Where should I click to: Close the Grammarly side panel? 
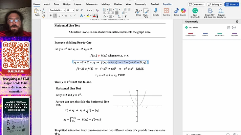pyautogui.click(x=237, y=22)
